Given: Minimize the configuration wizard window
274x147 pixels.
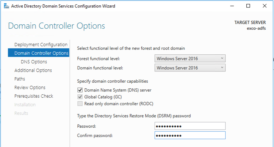Looking at the screenshot, I should [231, 6].
